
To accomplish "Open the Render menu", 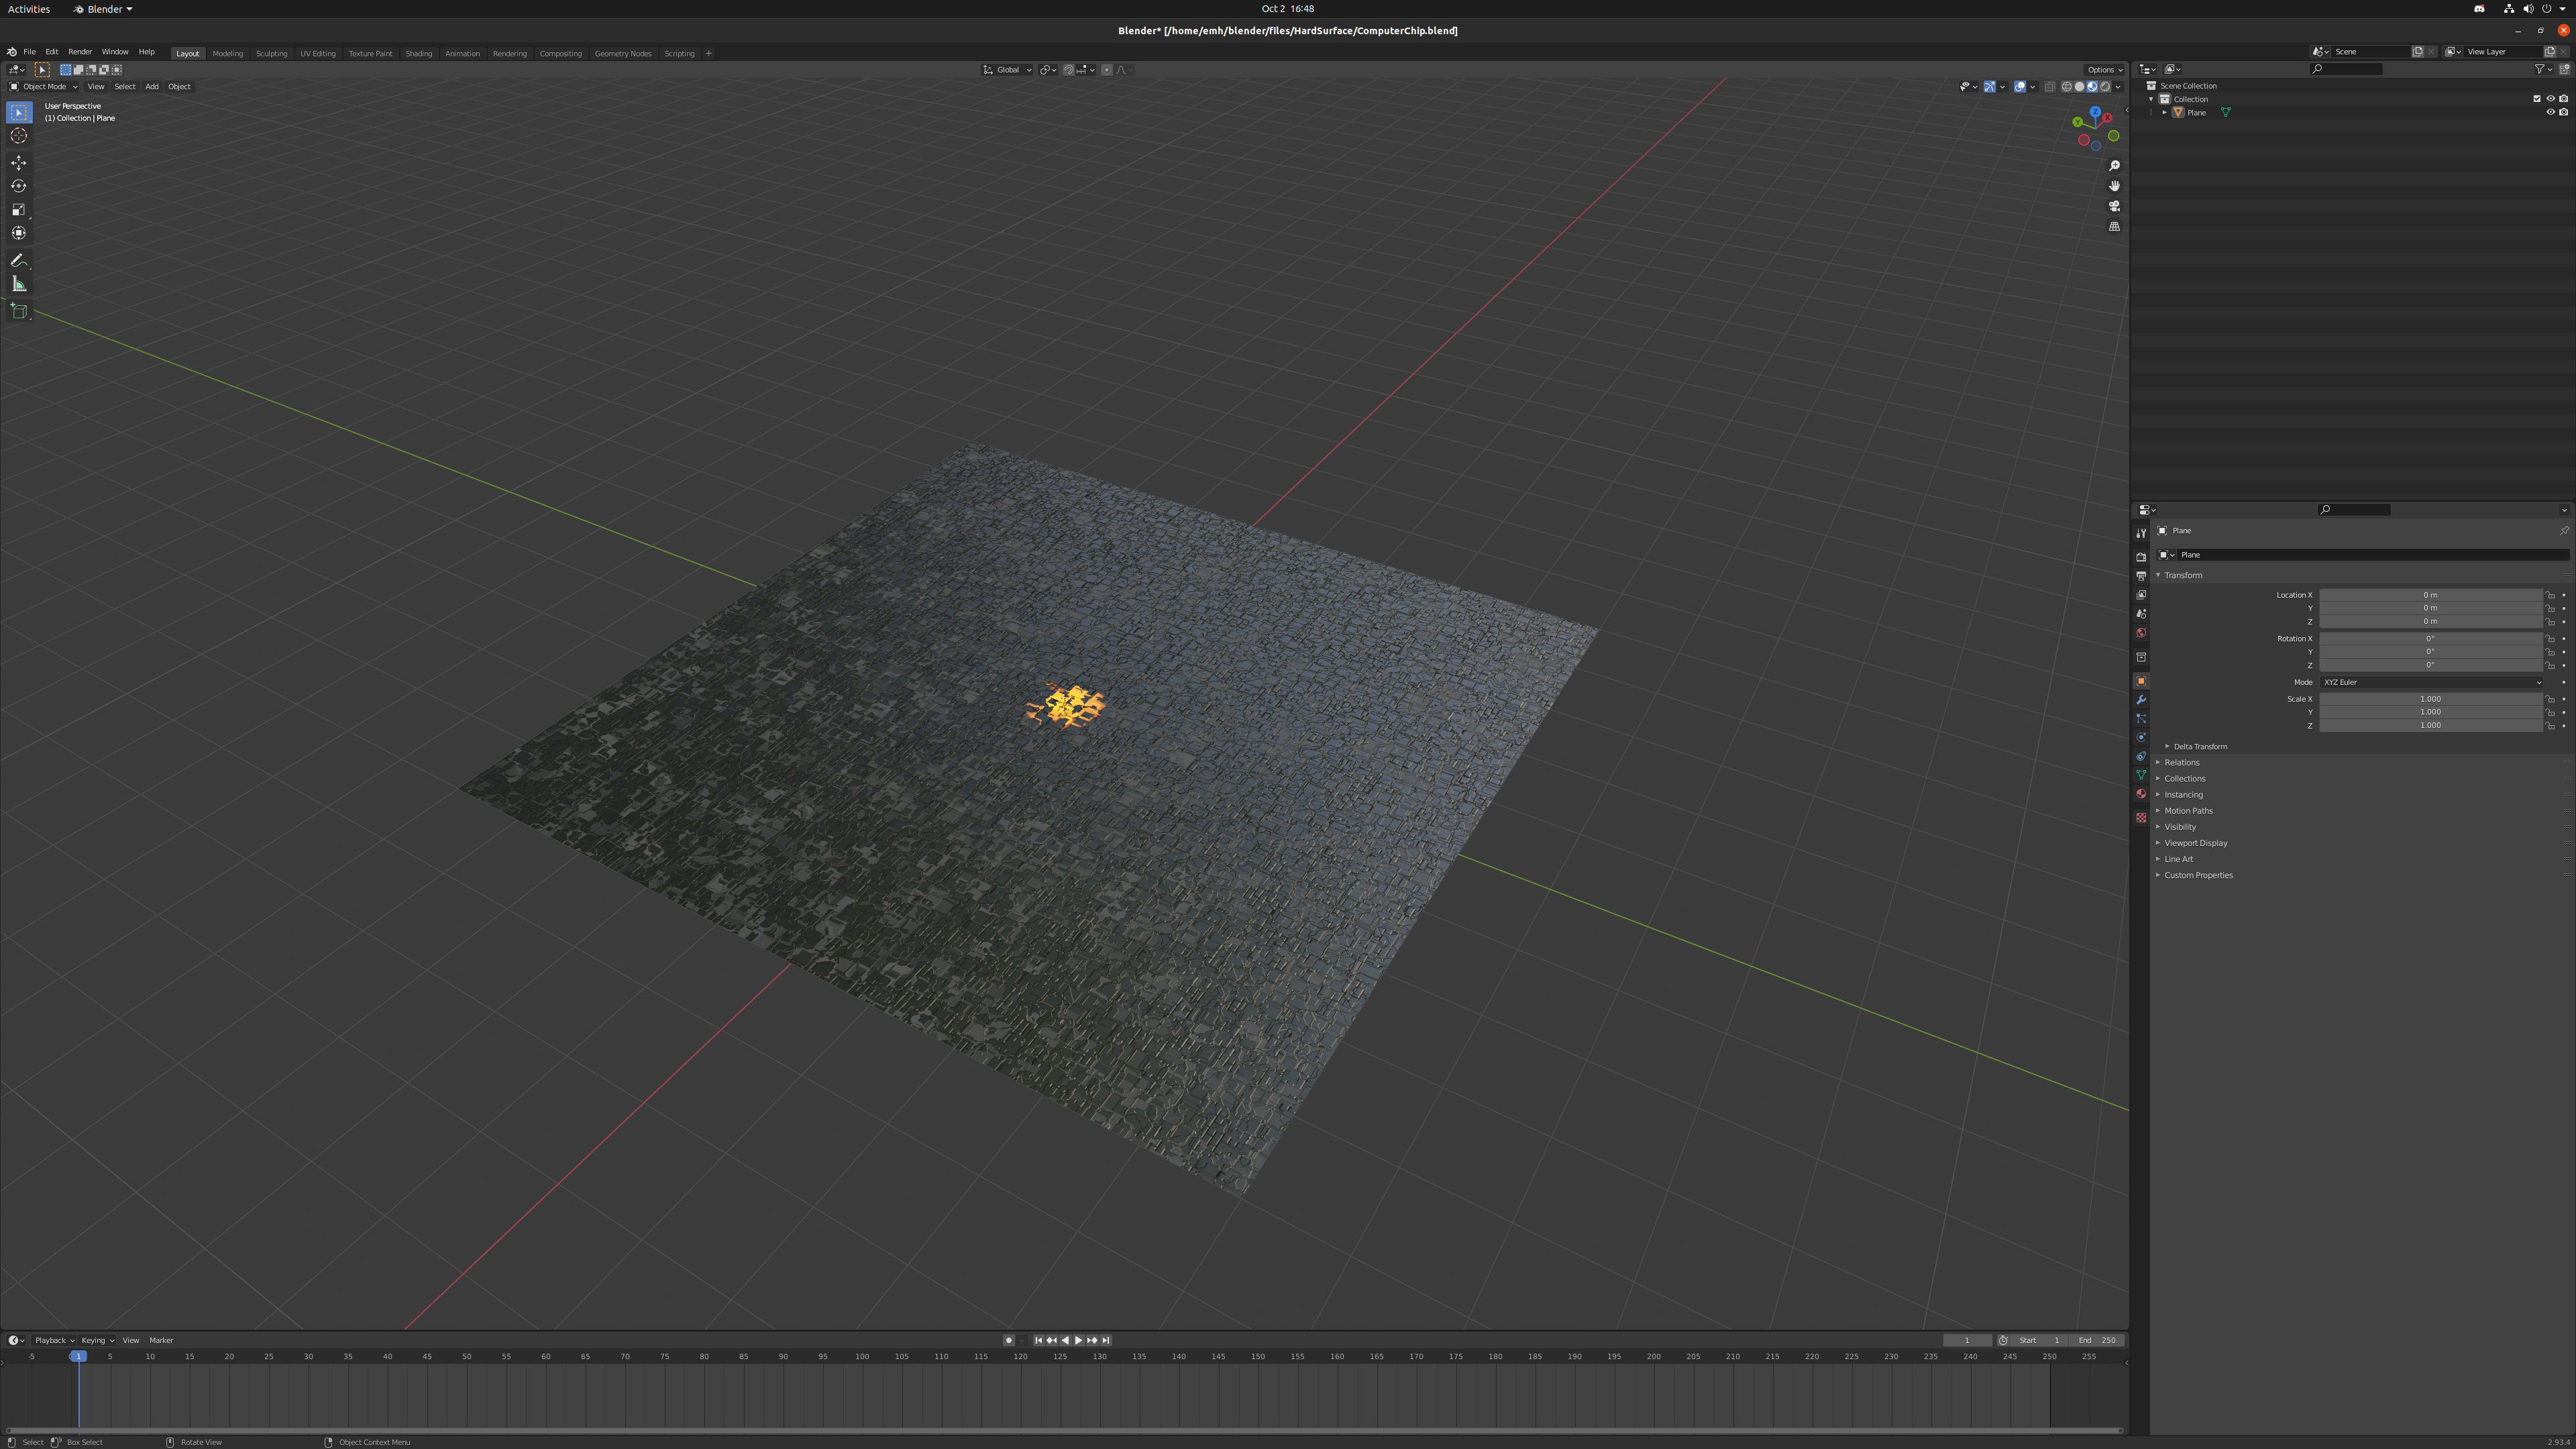I will coord(80,52).
